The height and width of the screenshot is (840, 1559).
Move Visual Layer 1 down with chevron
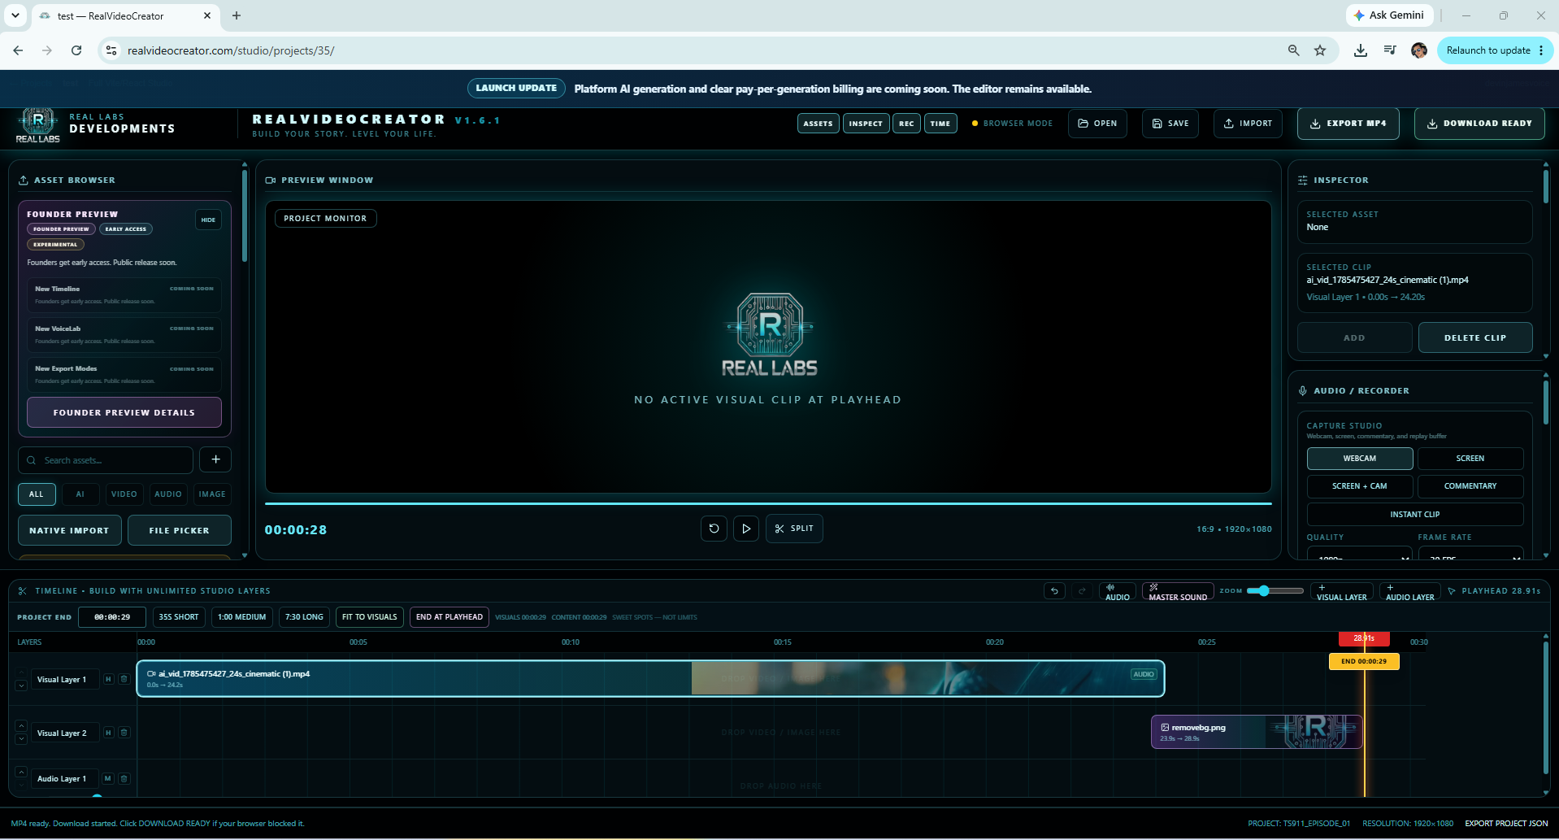21,686
